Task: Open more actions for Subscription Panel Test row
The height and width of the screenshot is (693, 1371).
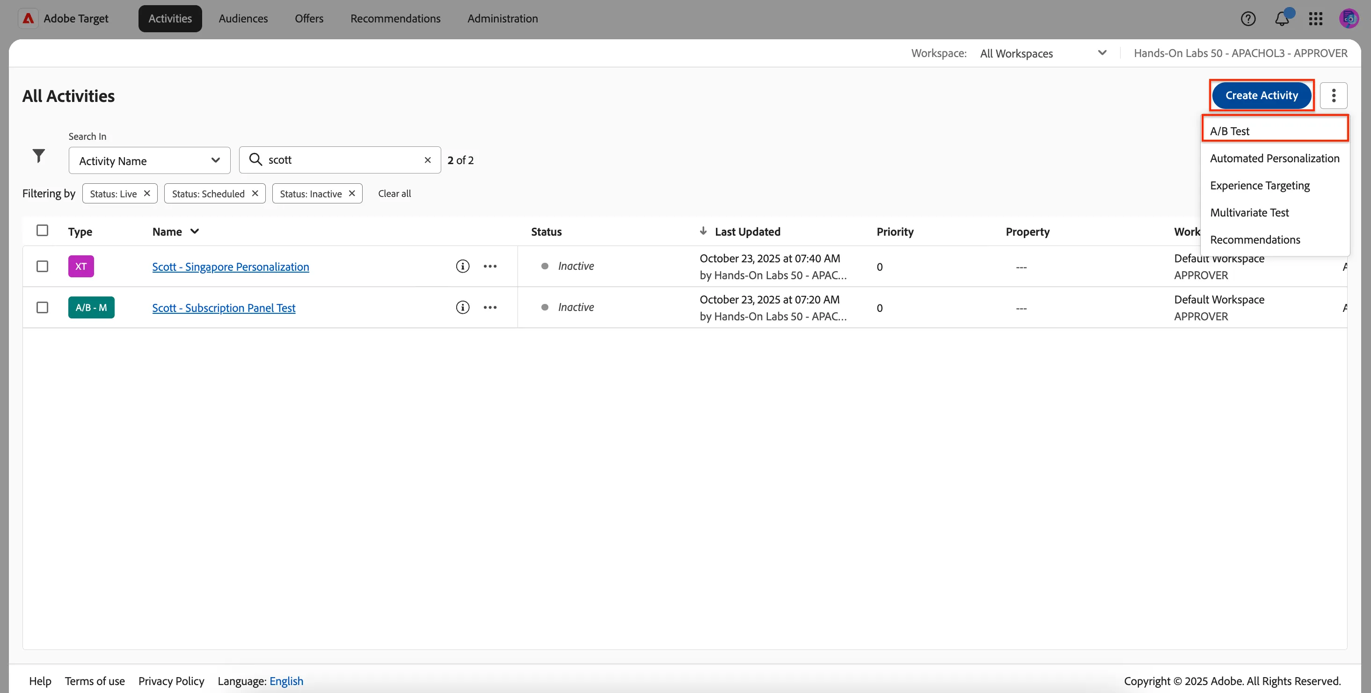Action: click(489, 307)
